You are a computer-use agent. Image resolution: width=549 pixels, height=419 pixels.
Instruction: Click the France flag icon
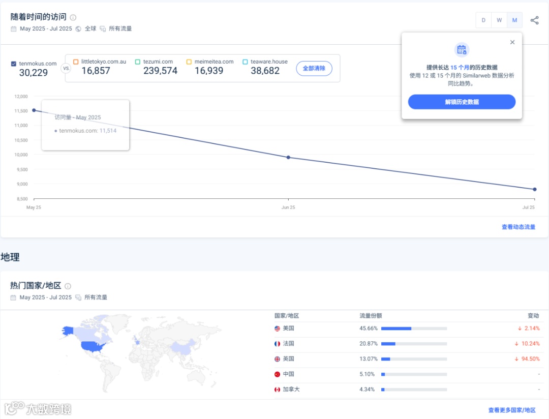[x=277, y=344]
